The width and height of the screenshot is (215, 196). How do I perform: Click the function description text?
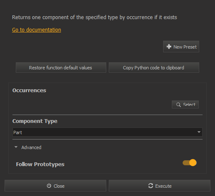point(95,17)
